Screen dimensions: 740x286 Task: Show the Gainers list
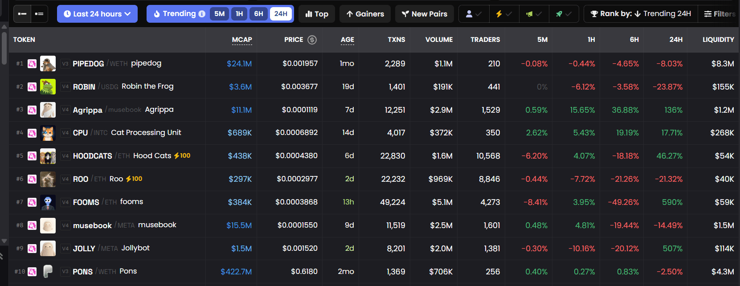click(365, 14)
